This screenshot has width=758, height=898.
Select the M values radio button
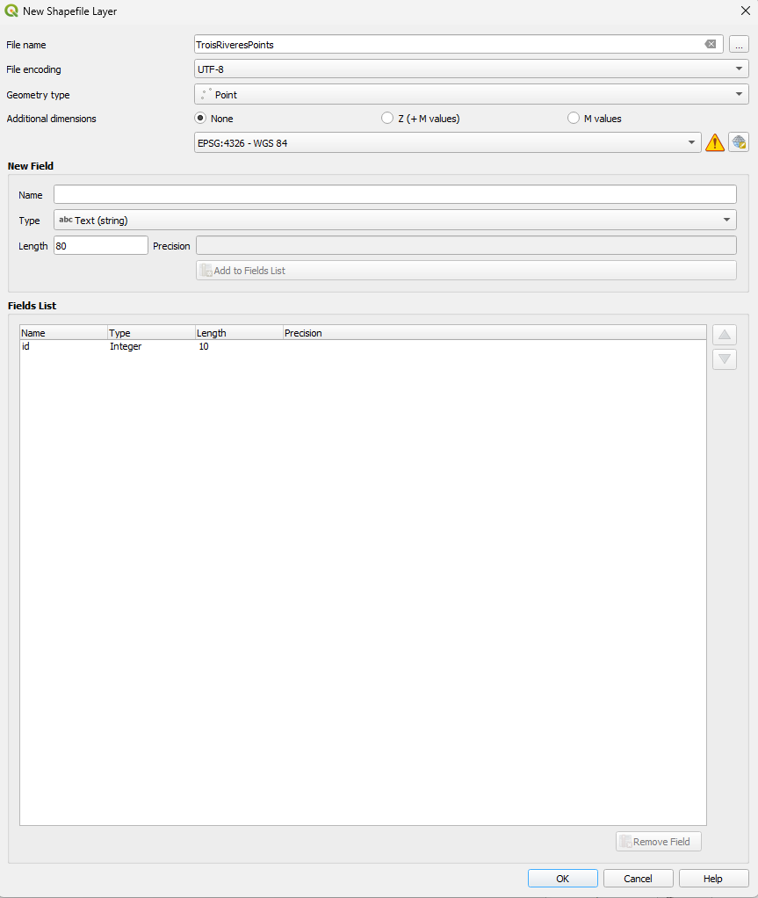point(574,119)
